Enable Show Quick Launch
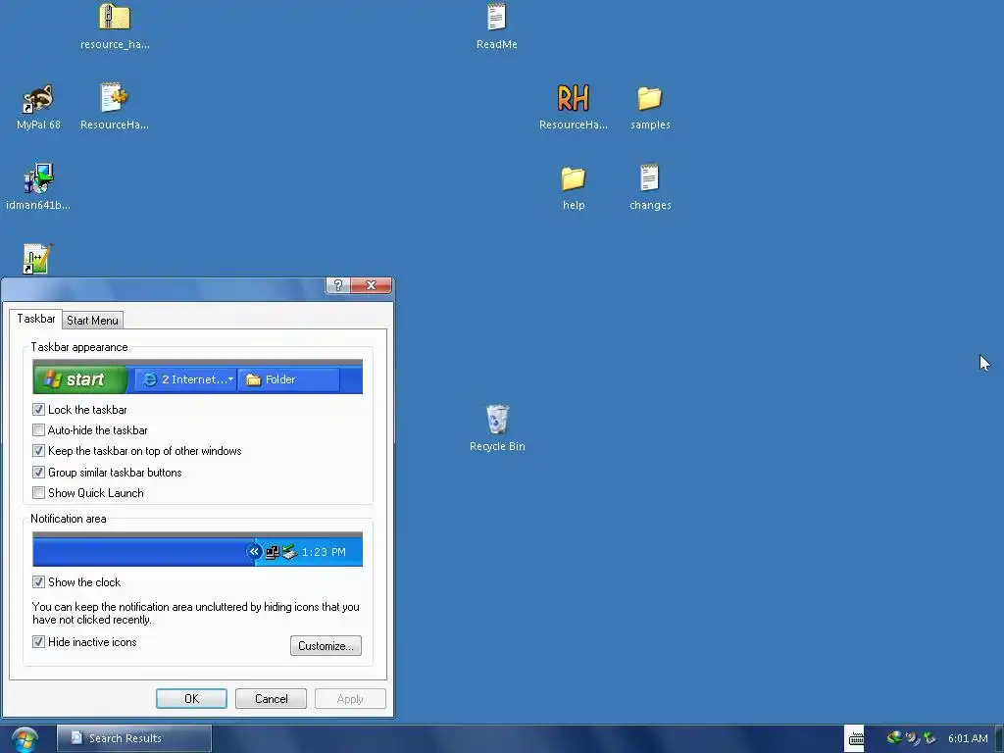This screenshot has width=1004, height=753. coord(38,493)
